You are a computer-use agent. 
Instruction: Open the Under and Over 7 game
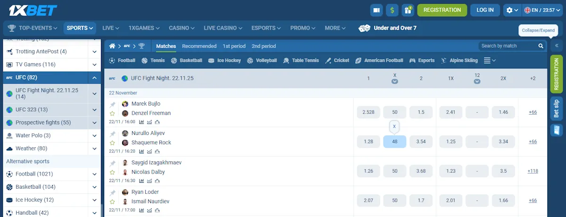coord(388,28)
